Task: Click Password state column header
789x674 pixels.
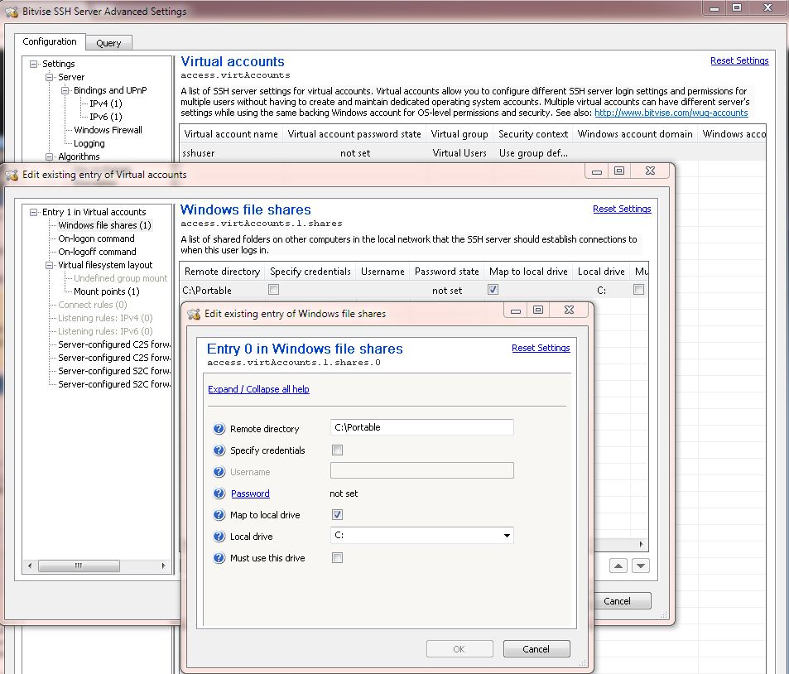Action: pyautogui.click(x=447, y=272)
